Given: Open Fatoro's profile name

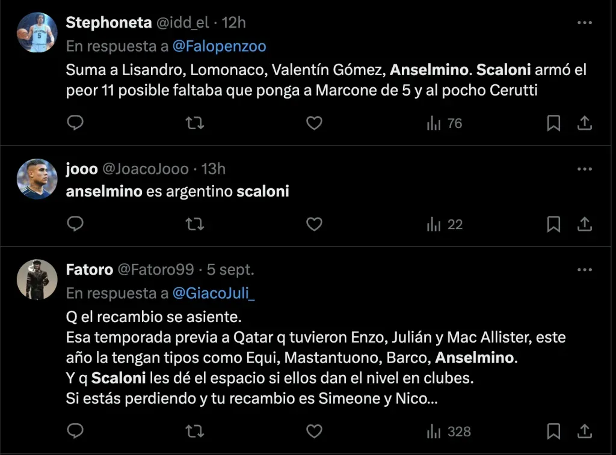Looking at the screenshot, I should (89, 270).
